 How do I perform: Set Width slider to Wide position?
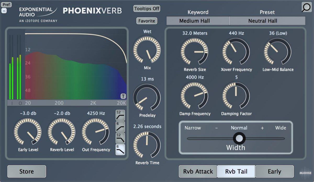point(281,128)
